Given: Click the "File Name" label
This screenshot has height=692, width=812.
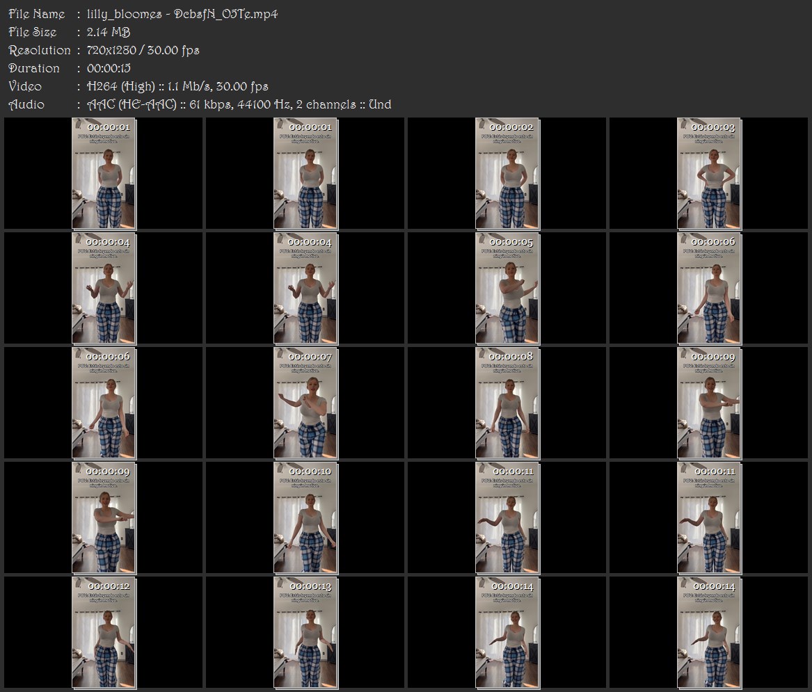Looking at the screenshot, I should point(37,14).
